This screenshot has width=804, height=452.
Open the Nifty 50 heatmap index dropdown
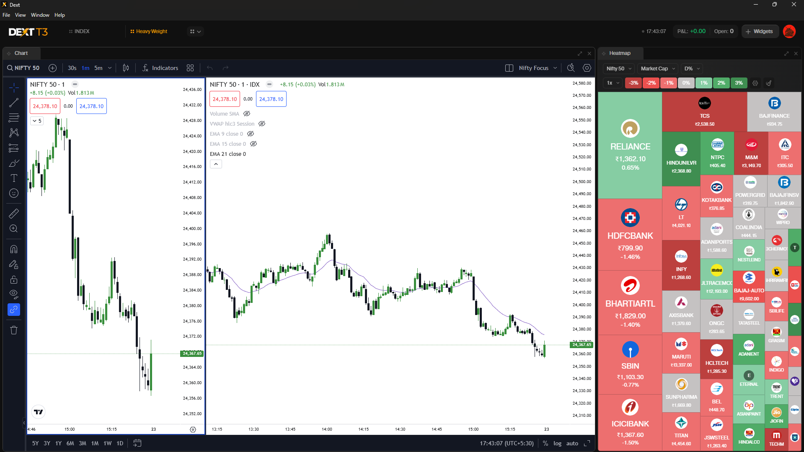(x=619, y=69)
